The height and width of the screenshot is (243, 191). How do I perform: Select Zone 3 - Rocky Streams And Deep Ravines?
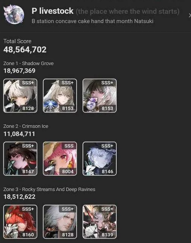click(x=49, y=189)
